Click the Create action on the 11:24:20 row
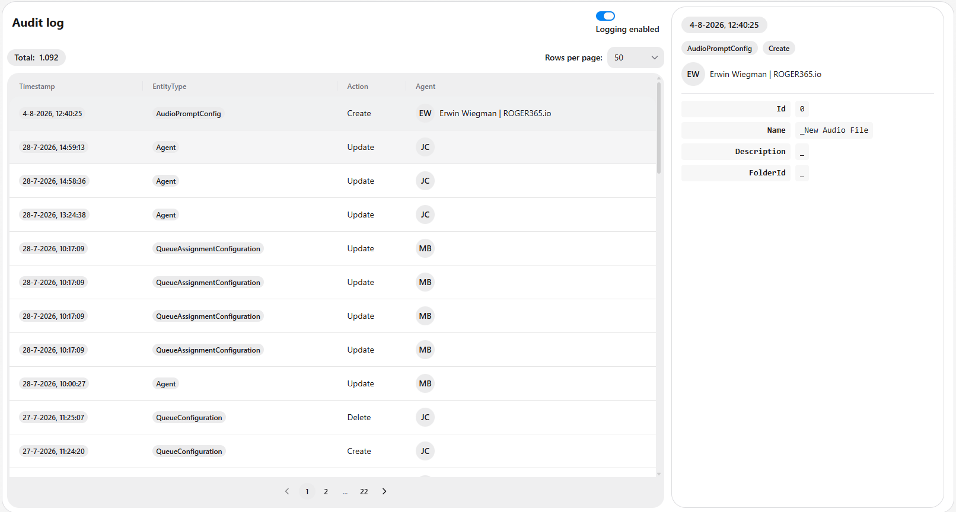The height and width of the screenshot is (512, 956). (359, 451)
